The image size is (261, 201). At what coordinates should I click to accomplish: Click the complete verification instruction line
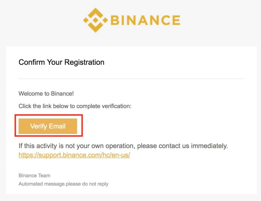[x=75, y=106]
